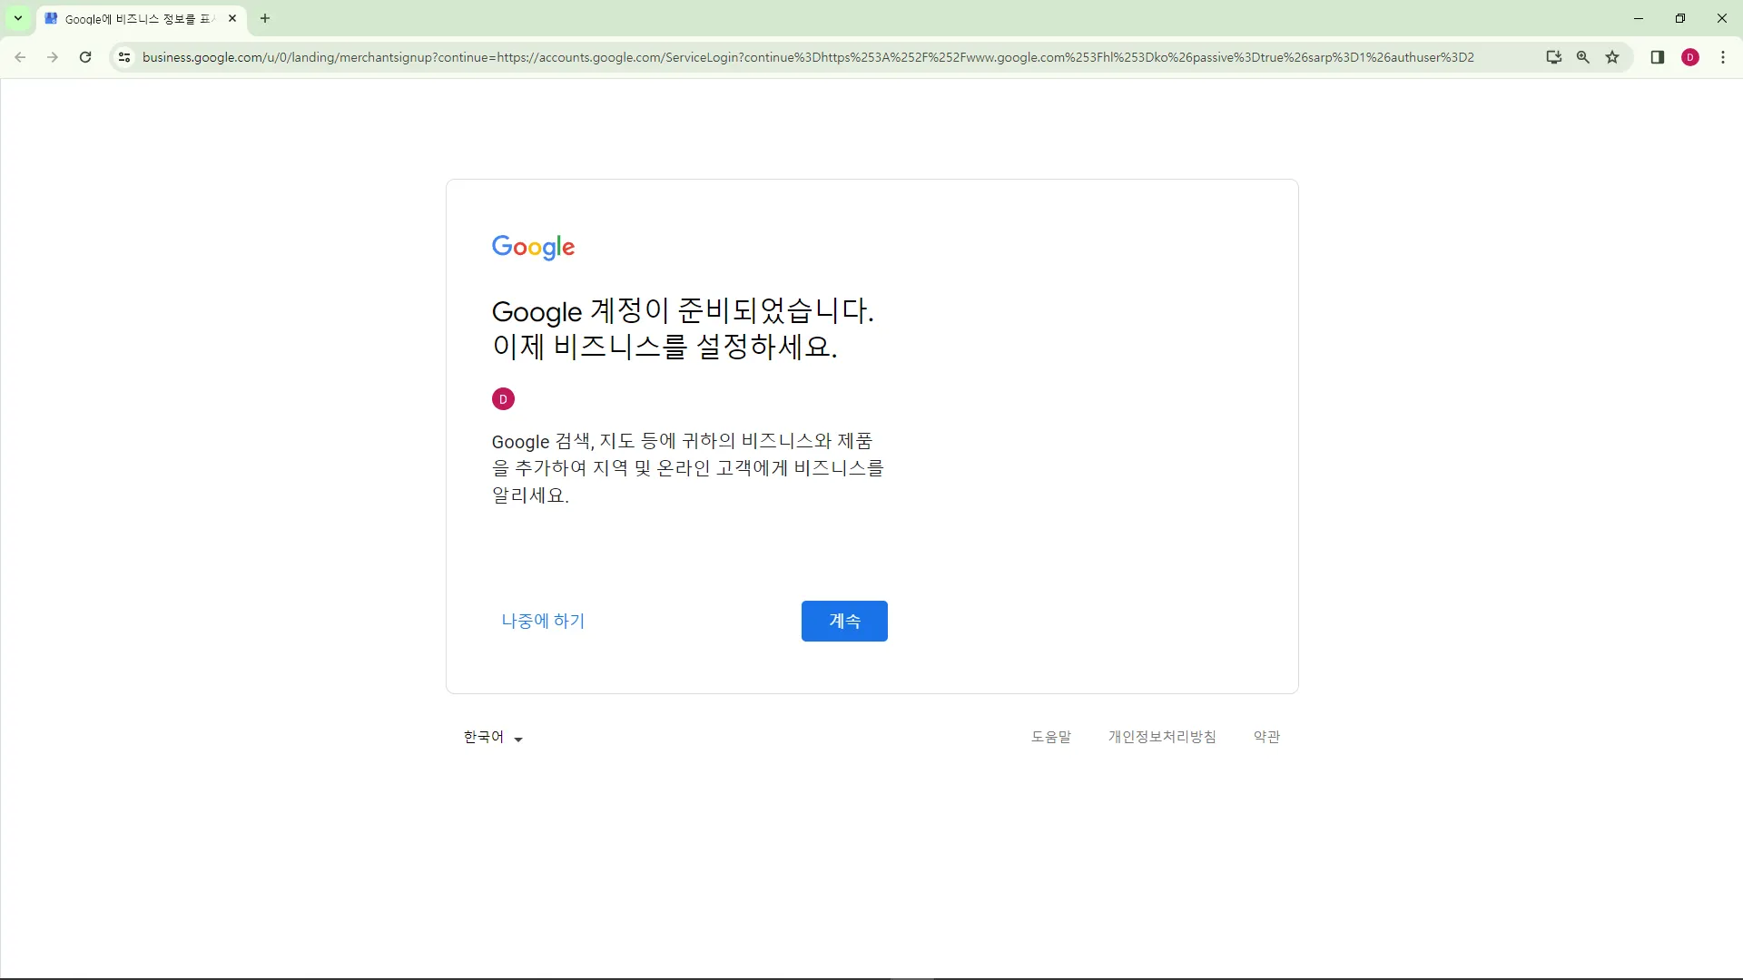Click the browser forward arrow

pyautogui.click(x=53, y=57)
